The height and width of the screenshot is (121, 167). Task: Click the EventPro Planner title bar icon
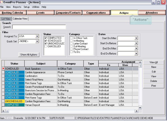(1, 2)
